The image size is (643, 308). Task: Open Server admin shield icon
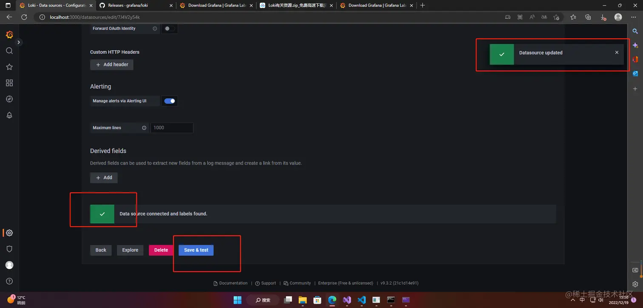pyautogui.click(x=9, y=249)
